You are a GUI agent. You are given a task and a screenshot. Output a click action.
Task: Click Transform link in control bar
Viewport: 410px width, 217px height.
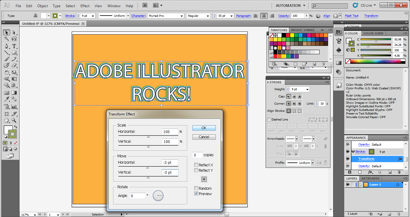pos(371,16)
